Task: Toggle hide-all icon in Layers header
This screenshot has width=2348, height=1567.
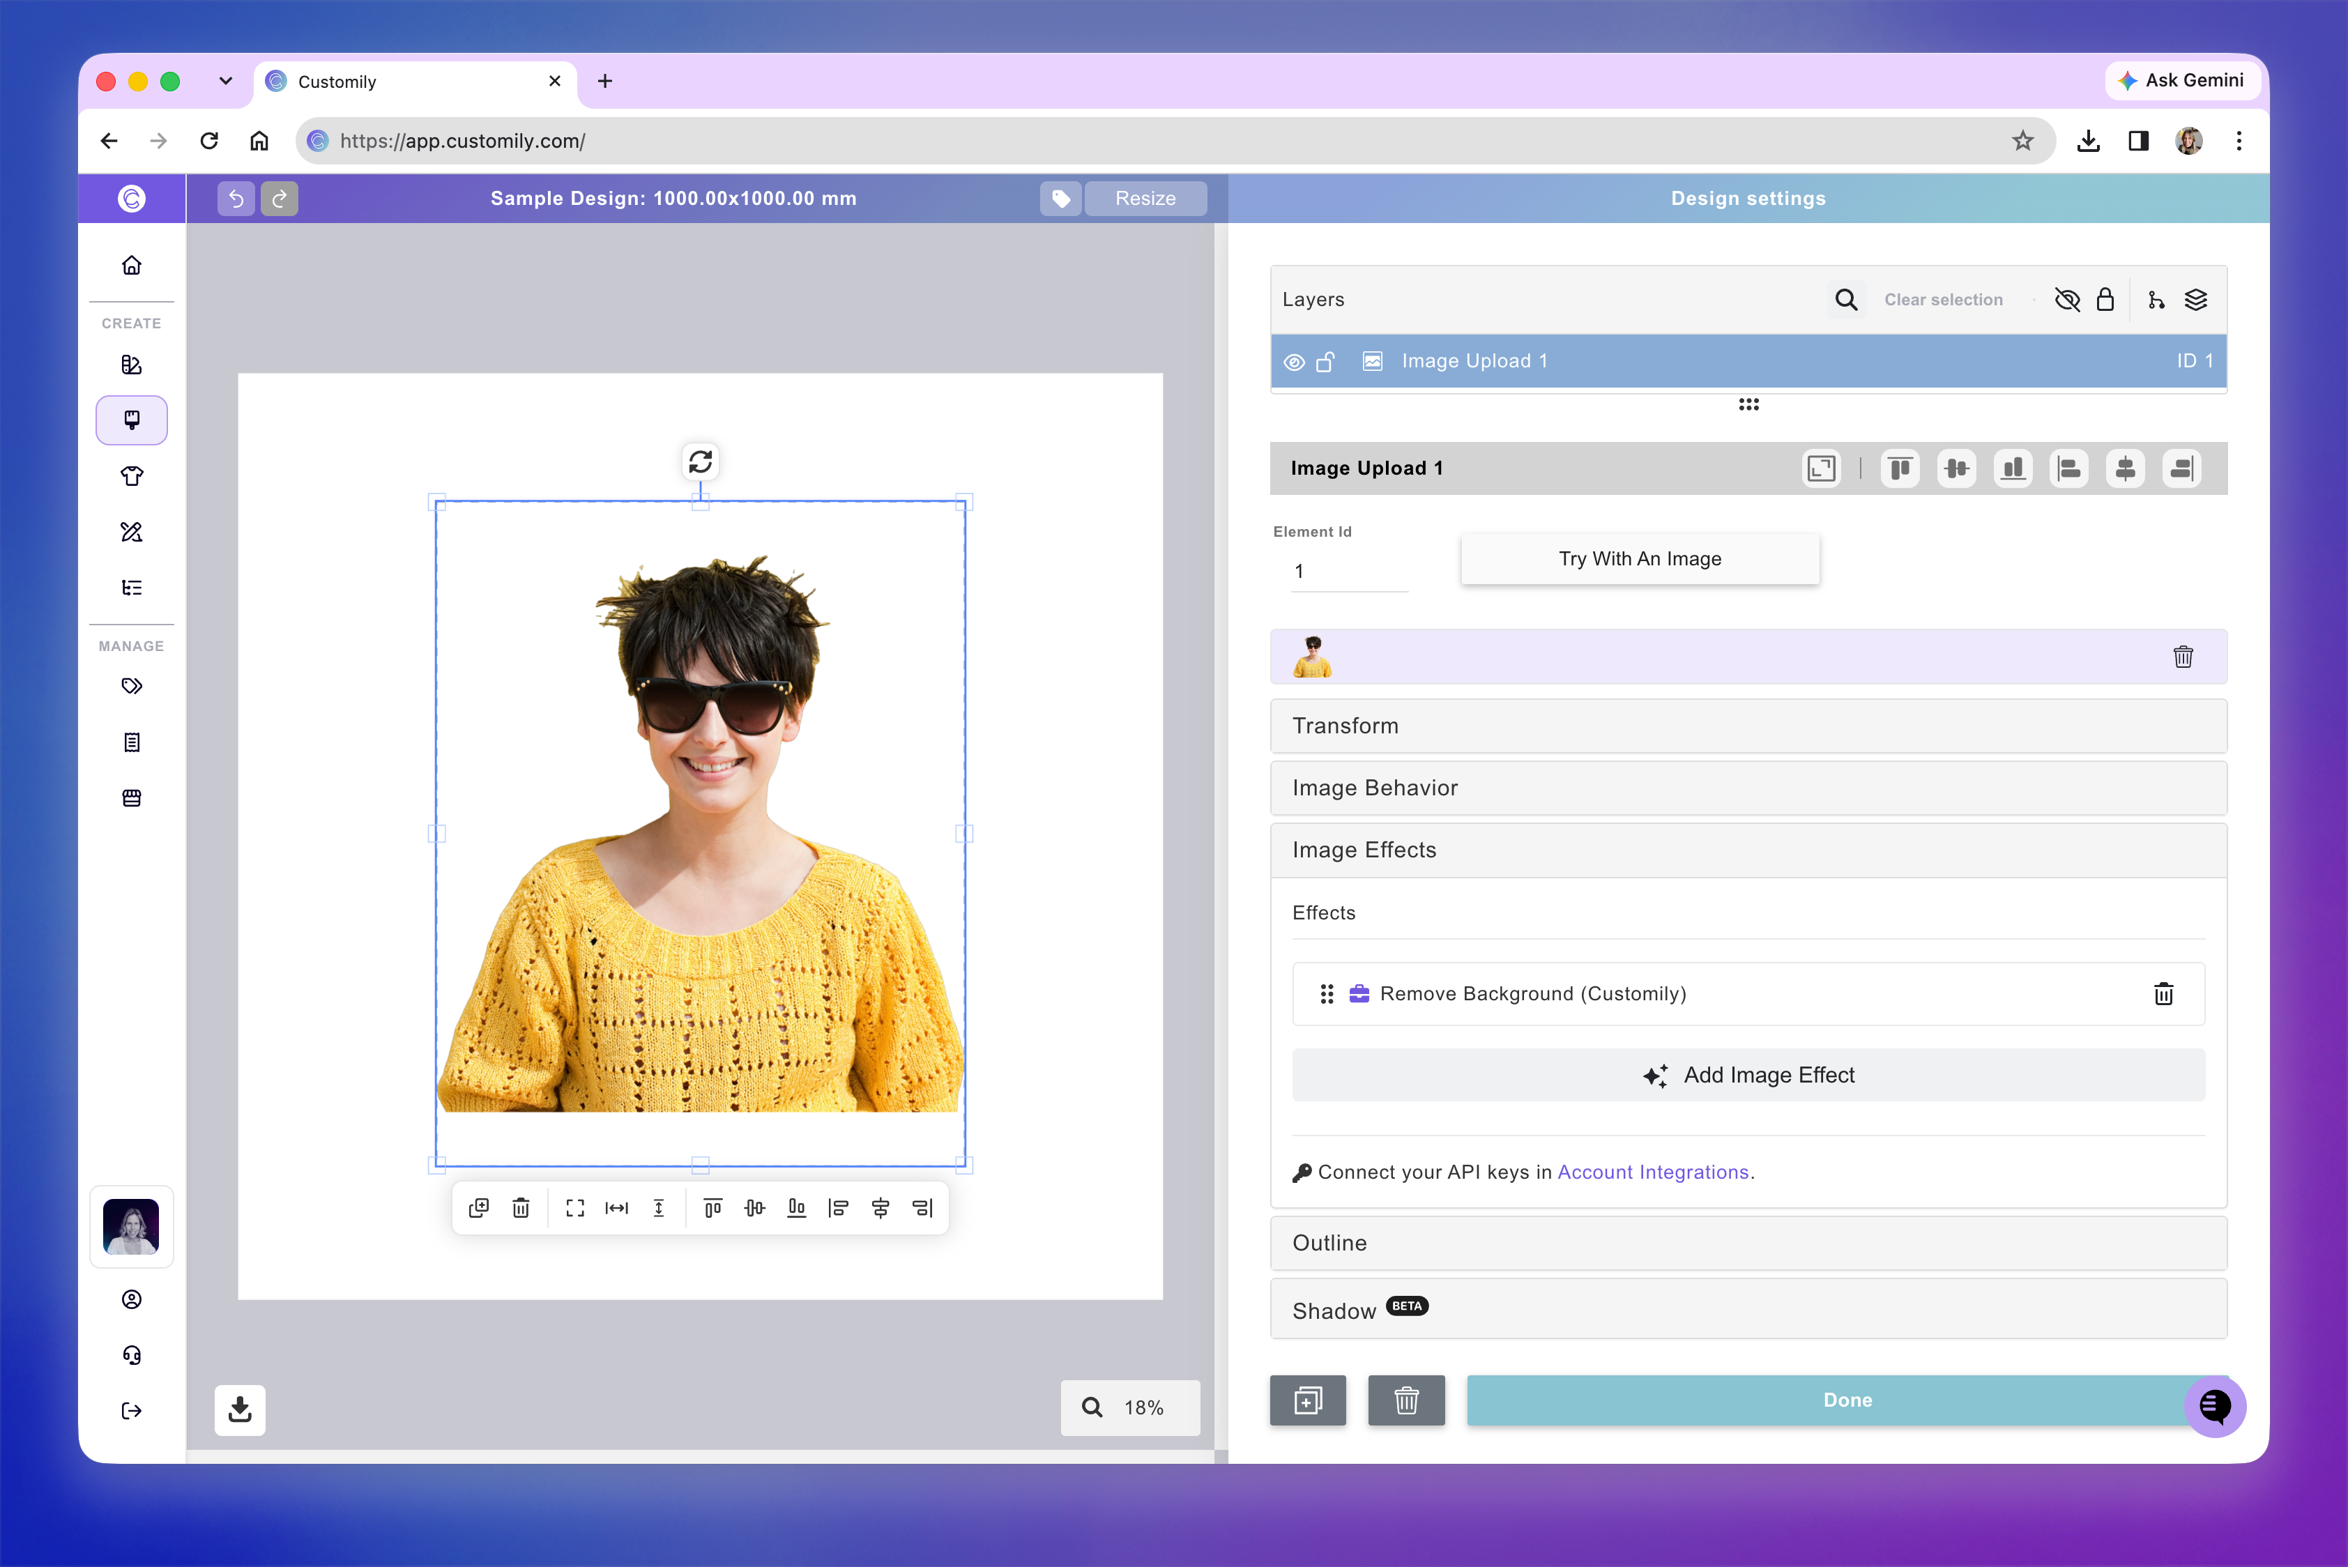Action: [2067, 300]
